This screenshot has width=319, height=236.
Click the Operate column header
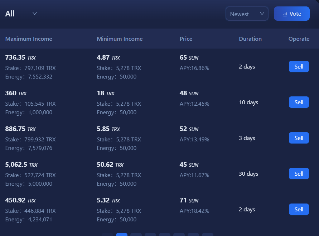tap(299, 39)
